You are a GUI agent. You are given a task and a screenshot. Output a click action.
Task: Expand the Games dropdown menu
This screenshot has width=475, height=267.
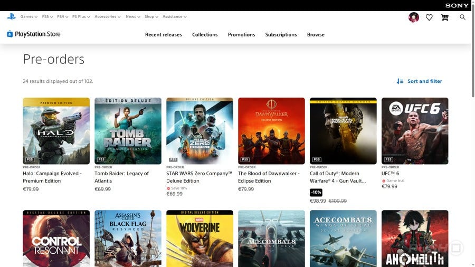(29, 17)
